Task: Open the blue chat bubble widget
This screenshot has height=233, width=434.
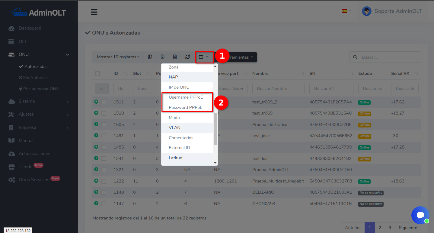Action: [420, 215]
